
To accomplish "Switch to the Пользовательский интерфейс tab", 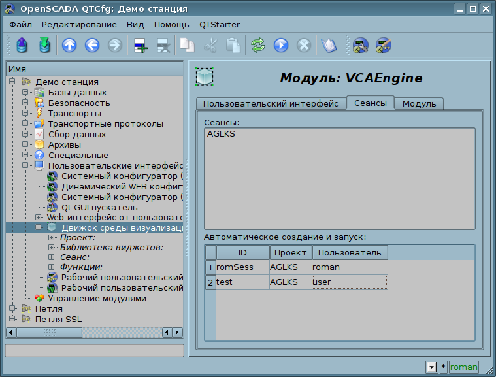I will [270, 103].
